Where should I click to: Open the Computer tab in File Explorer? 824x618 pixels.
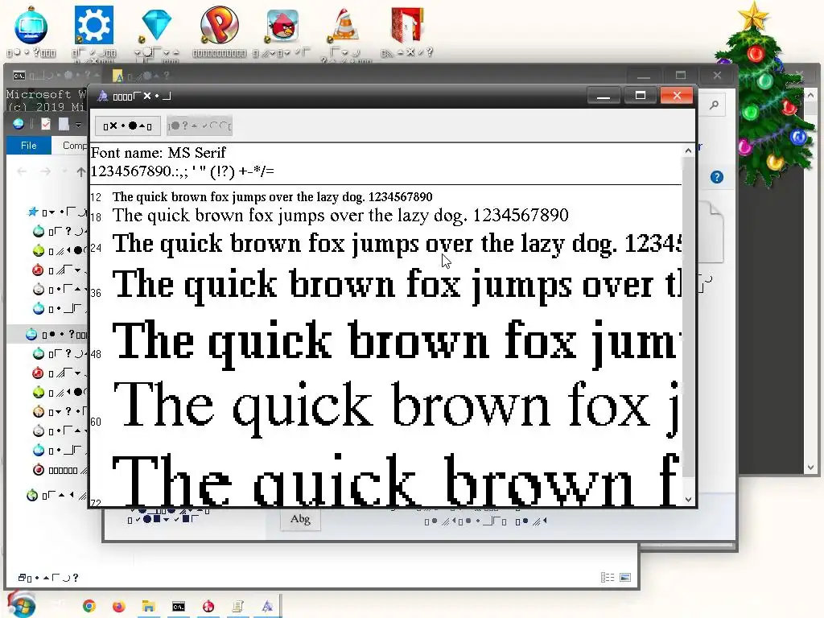pos(74,146)
